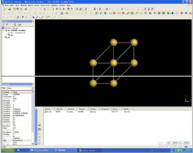193x153 pixels.
Task: Open dropdown beside the jobs table icon
Action: pyautogui.click(x=42, y=129)
